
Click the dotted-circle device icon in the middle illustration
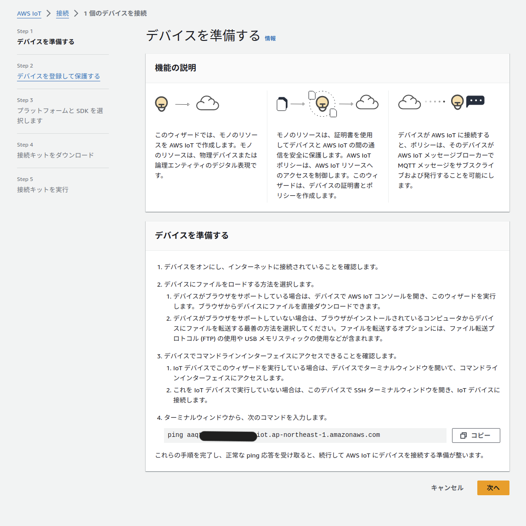pos(323,104)
